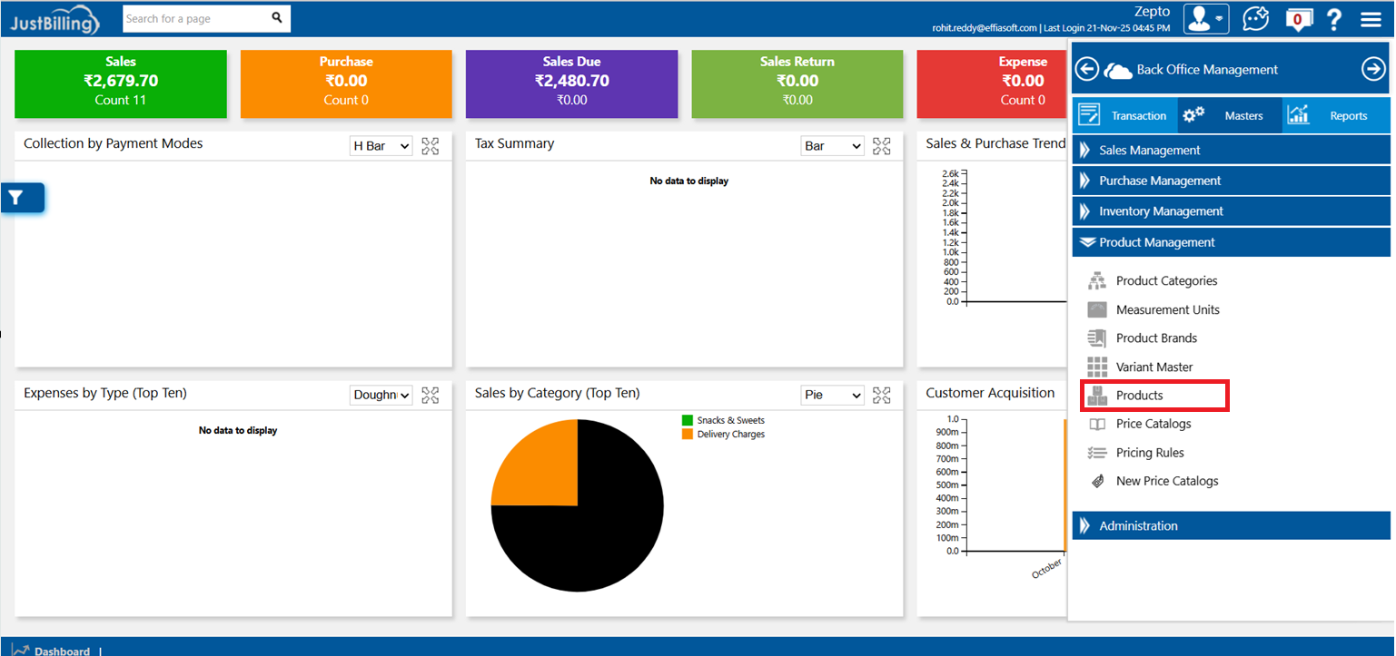This screenshot has width=1396, height=656.
Task: Switch to the Reports tab
Action: (x=1336, y=116)
